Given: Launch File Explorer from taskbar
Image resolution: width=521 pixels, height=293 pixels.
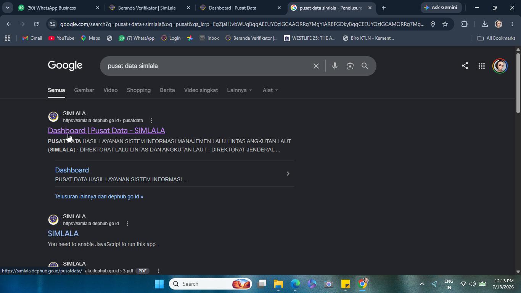Looking at the screenshot, I should pos(278,284).
